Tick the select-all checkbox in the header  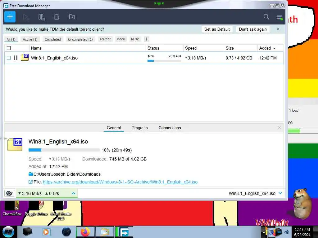9,48
